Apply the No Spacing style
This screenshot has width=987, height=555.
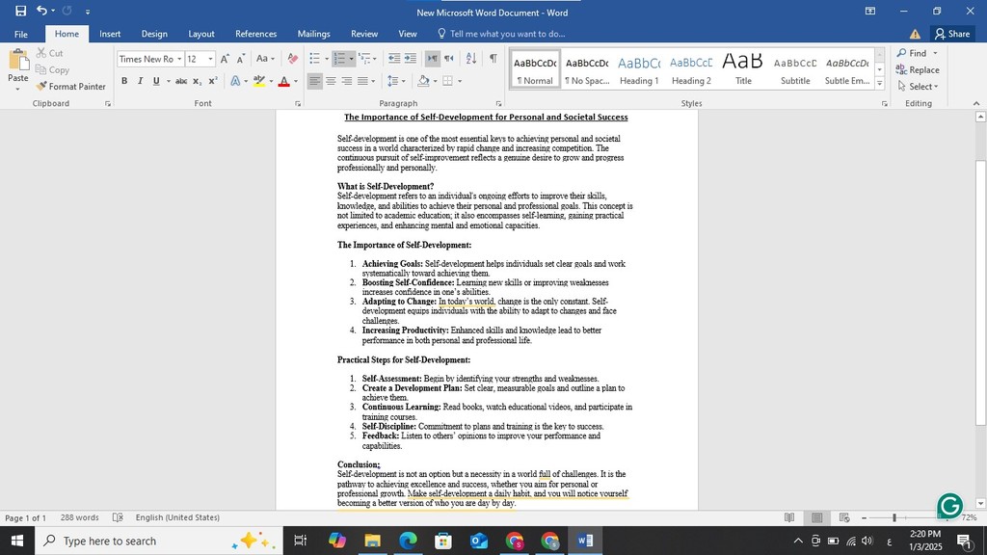[587, 69]
